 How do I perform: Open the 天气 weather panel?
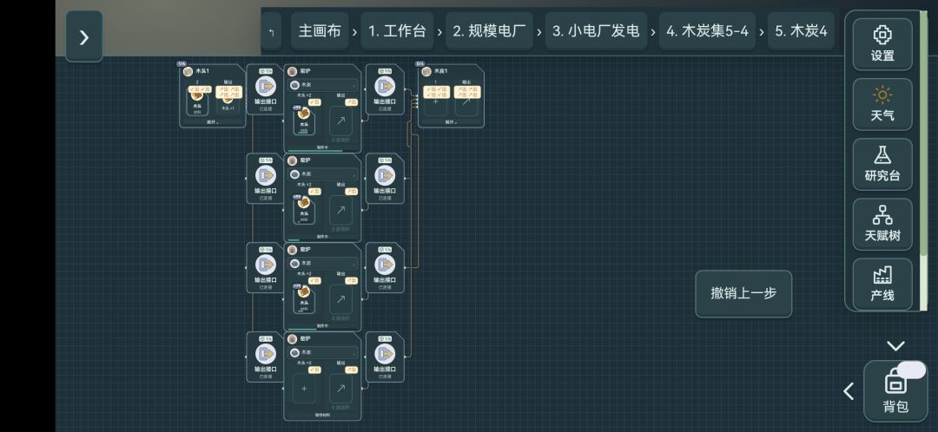(x=882, y=104)
